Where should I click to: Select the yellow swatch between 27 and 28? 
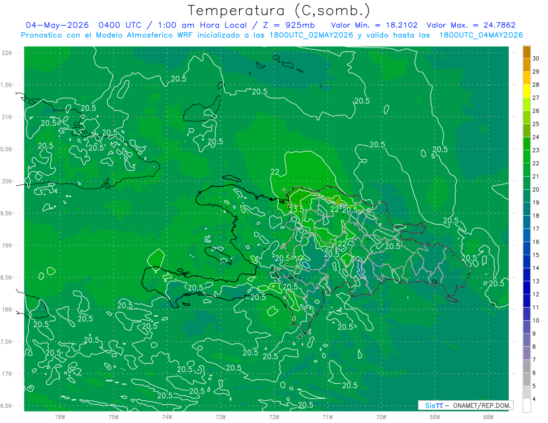pyautogui.click(x=527, y=91)
